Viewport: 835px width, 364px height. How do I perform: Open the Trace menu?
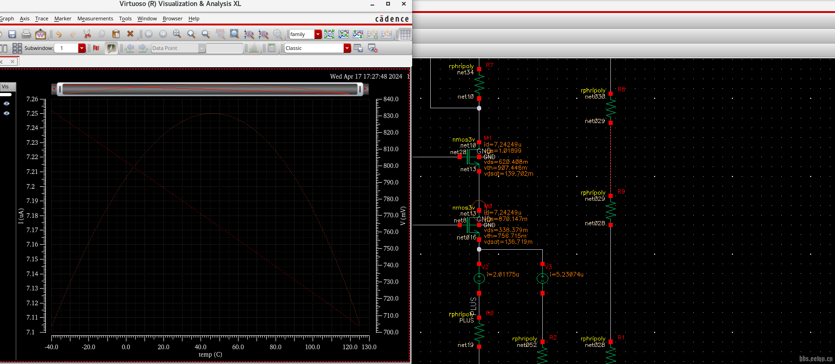[42, 19]
